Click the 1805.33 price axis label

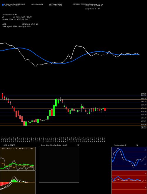click(144, 105)
